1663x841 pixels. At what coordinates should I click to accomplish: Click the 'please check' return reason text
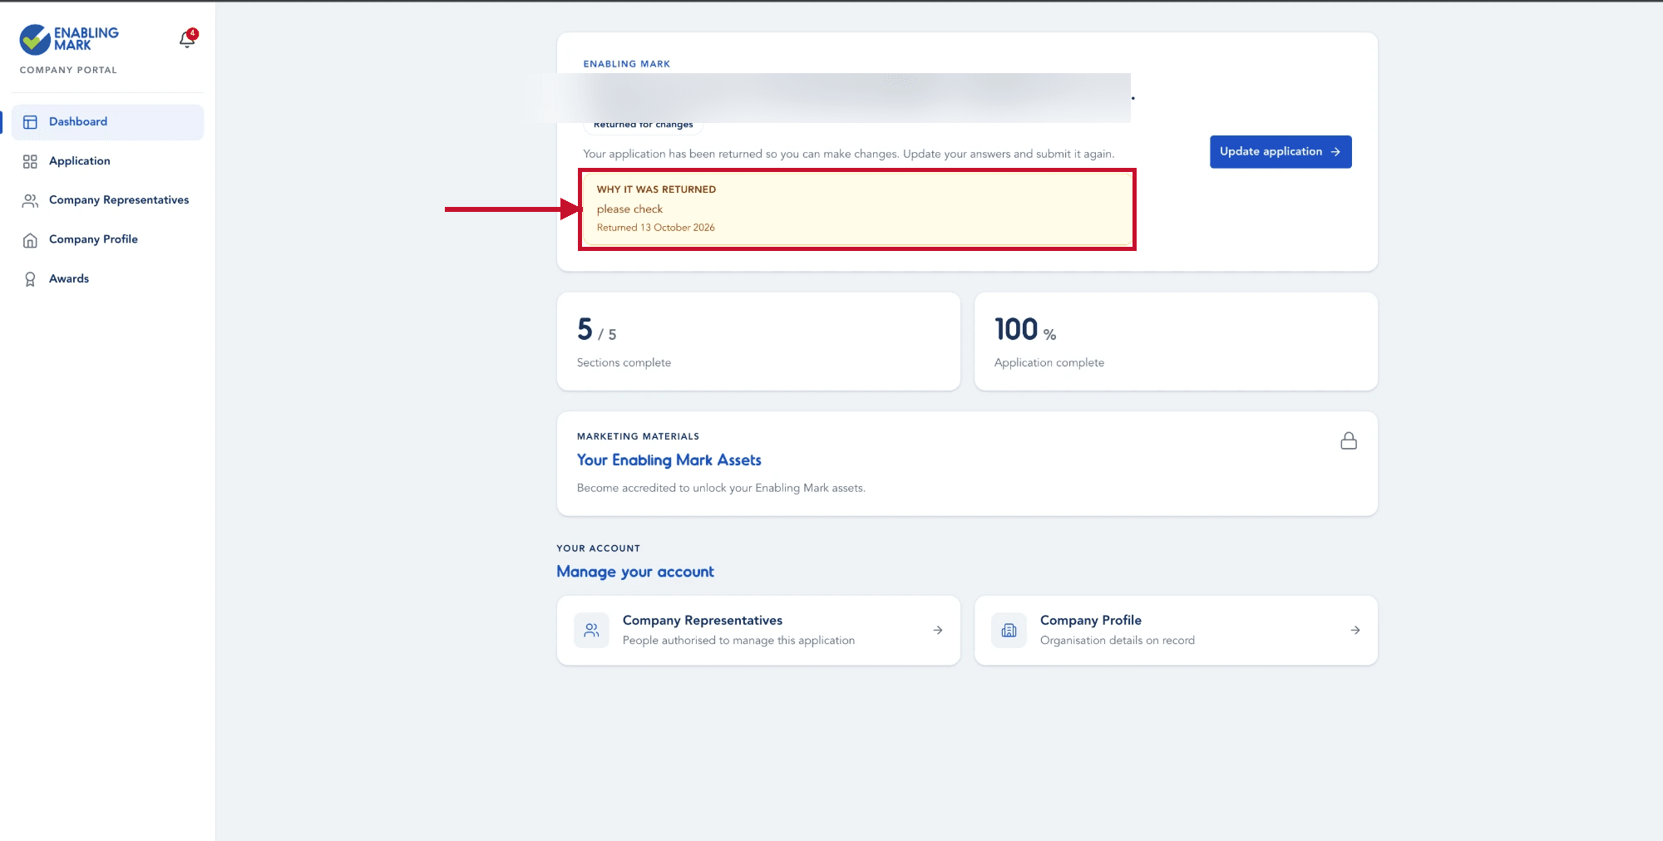[x=629, y=209]
